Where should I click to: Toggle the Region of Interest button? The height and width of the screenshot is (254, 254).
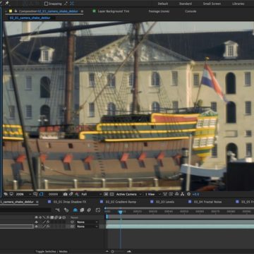[x=106, y=194]
